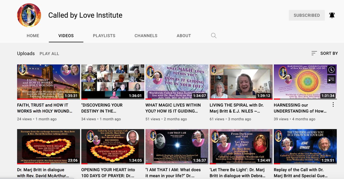Open the ABOUT tab
344x179 pixels.
pos(184,36)
